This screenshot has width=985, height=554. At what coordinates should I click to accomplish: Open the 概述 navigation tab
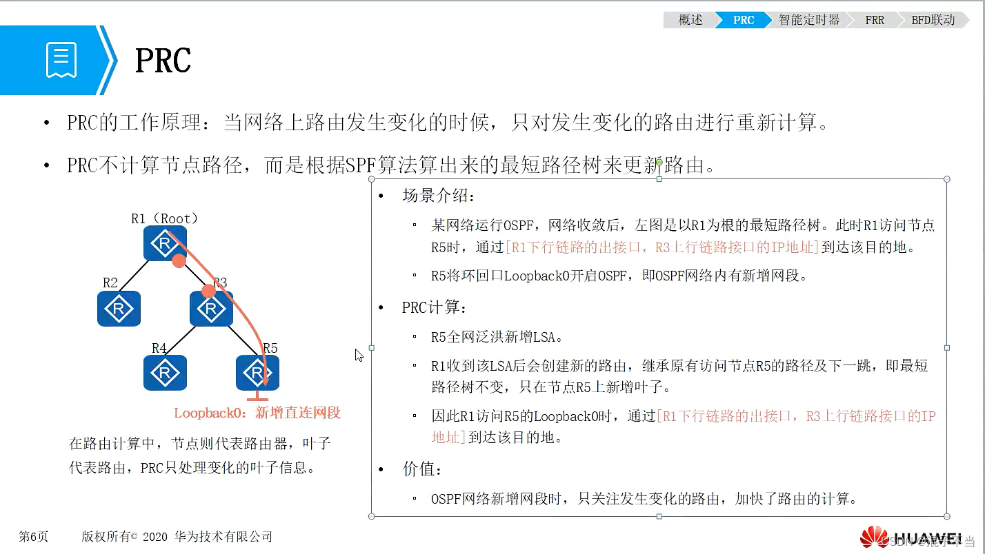(x=690, y=20)
